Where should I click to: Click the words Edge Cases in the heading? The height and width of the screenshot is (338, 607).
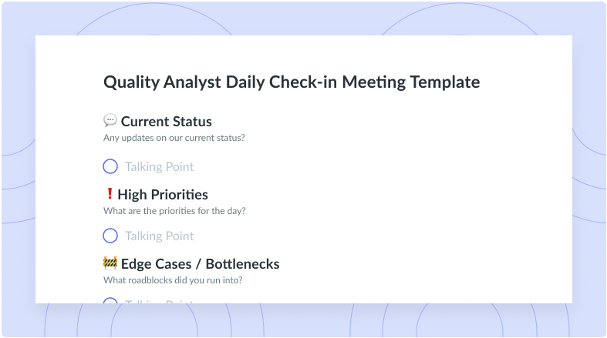pyautogui.click(x=156, y=264)
